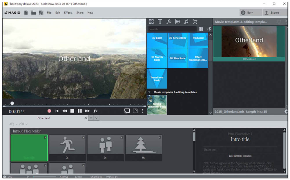Image resolution: width=290 pixels, height=180 pixels.
Task: Toggle fullscreen preview monitor
Action: tap(135, 111)
